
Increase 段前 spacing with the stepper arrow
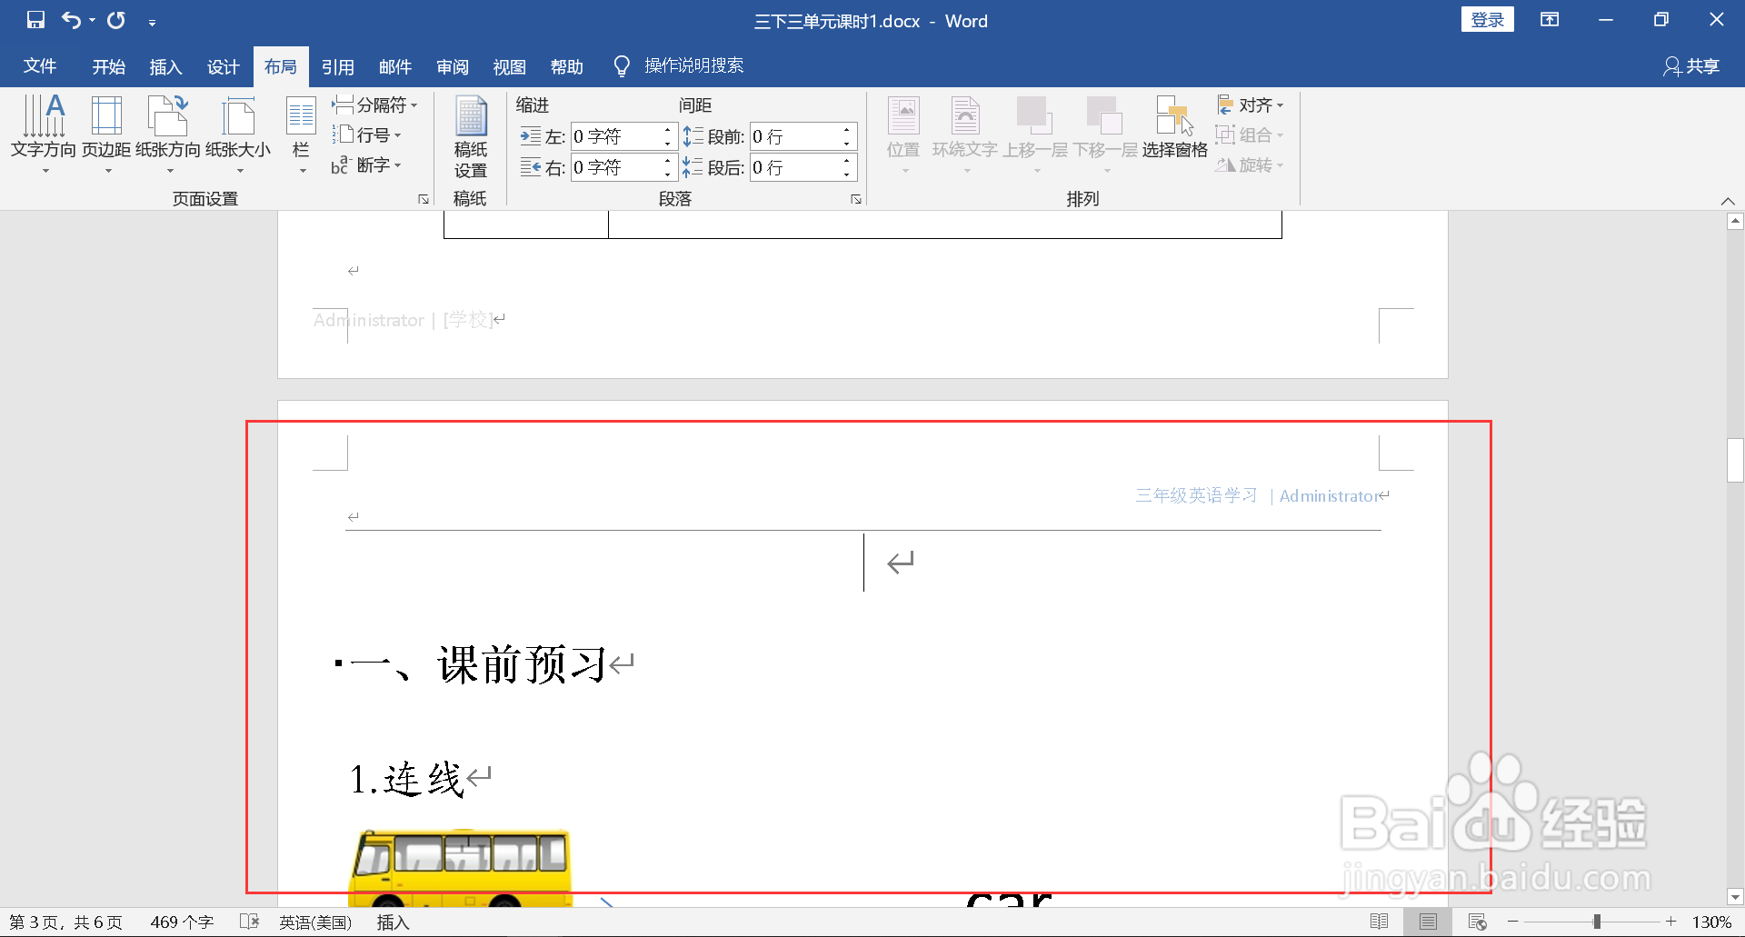pyautogui.click(x=845, y=130)
